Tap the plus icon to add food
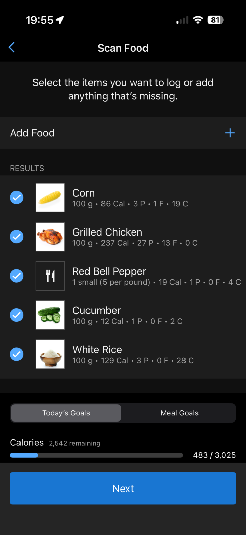The width and height of the screenshot is (246, 535). click(x=230, y=133)
